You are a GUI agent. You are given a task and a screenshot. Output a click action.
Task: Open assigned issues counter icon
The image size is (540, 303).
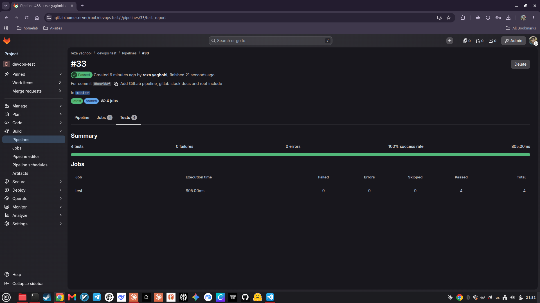(467, 41)
